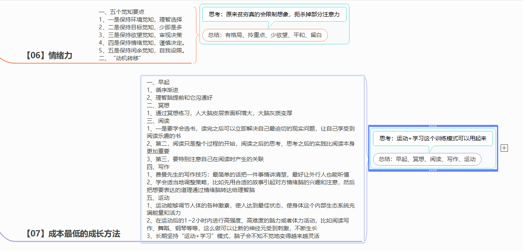Click the line 2、二是保持目标觉知,少即是多
This screenshot has width=523, height=251.
pyautogui.click(x=141, y=27)
